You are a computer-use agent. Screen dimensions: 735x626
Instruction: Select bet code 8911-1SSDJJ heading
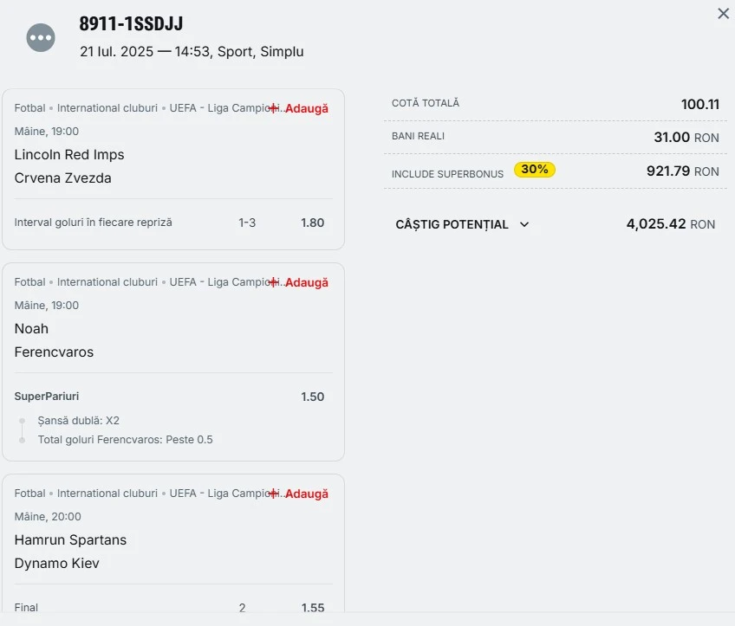[x=131, y=24]
